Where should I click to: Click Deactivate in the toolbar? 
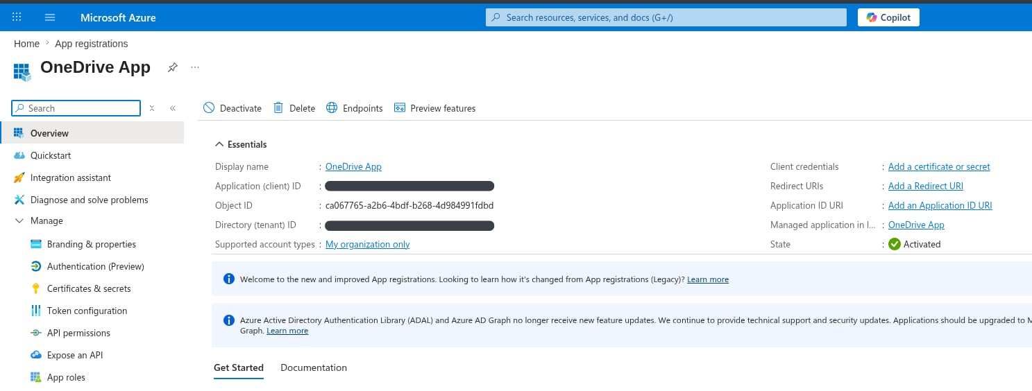(x=232, y=108)
